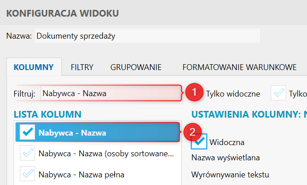Click the Nazwa field with 'Dokumenty sprzedaży'
The width and height of the screenshot is (307, 185).
pyautogui.click(x=147, y=36)
